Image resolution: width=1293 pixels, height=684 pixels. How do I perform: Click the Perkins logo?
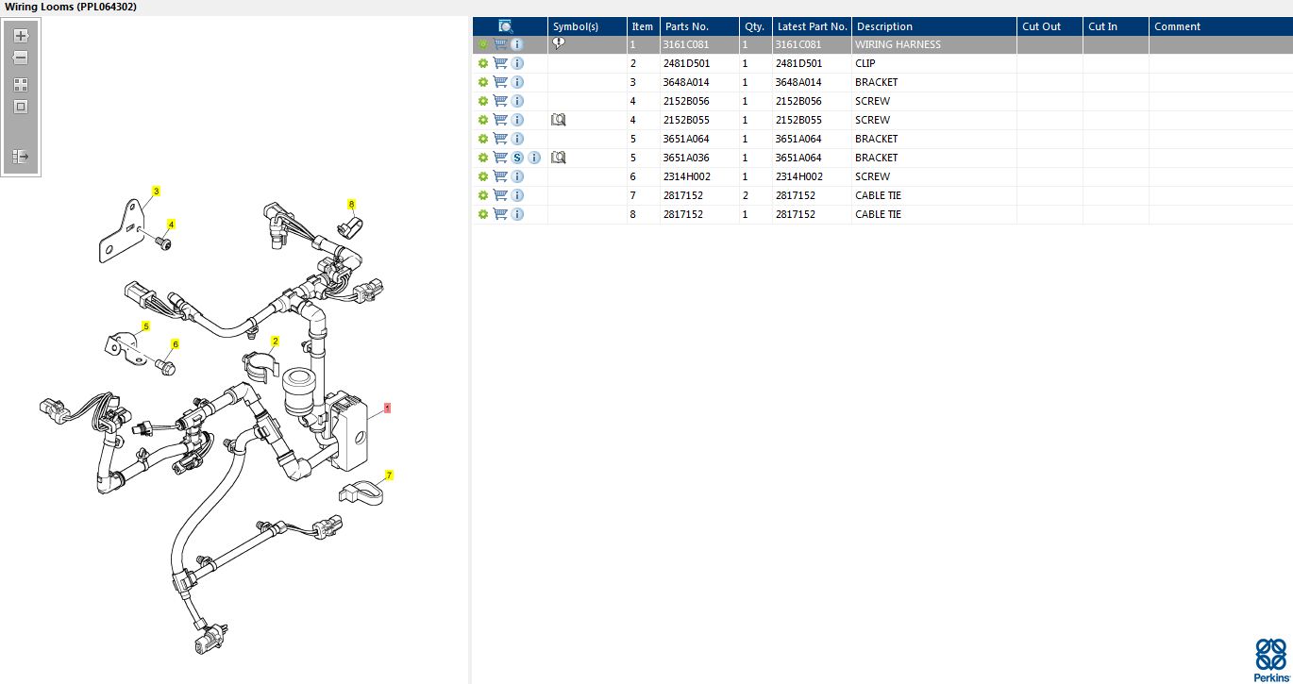coord(1269,659)
